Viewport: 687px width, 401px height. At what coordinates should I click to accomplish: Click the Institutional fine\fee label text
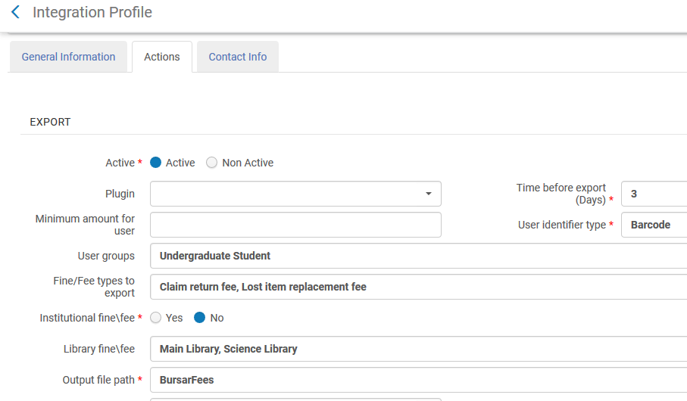pos(87,318)
